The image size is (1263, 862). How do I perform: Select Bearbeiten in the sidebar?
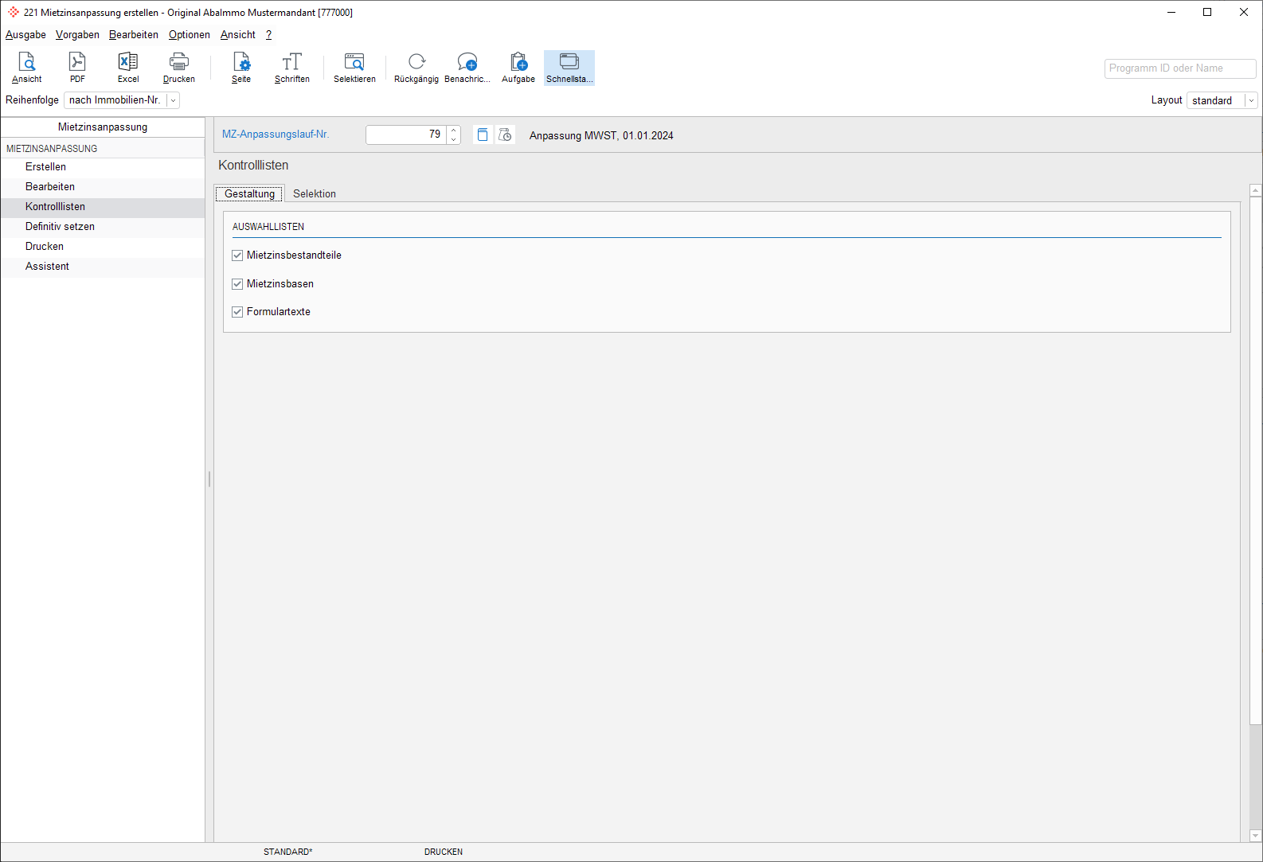click(x=103, y=187)
